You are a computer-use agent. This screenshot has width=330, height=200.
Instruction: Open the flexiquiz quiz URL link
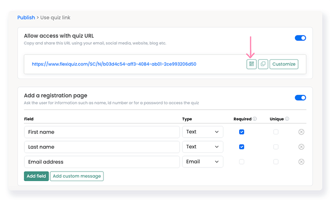click(x=114, y=64)
